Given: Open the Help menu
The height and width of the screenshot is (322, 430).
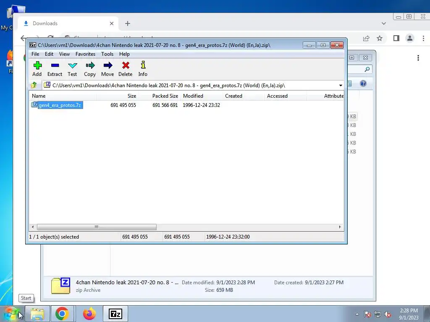Looking at the screenshot, I should pyautogui.click(x=124, y=54).
